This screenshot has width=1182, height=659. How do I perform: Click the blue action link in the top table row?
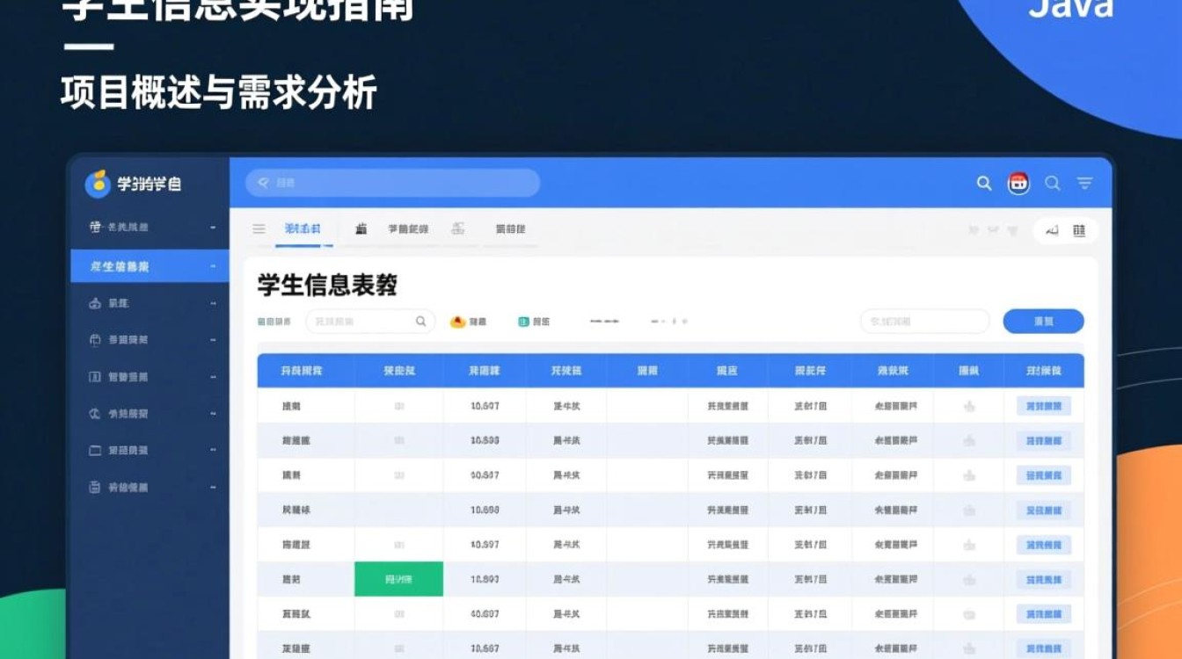click(1043, 405)
